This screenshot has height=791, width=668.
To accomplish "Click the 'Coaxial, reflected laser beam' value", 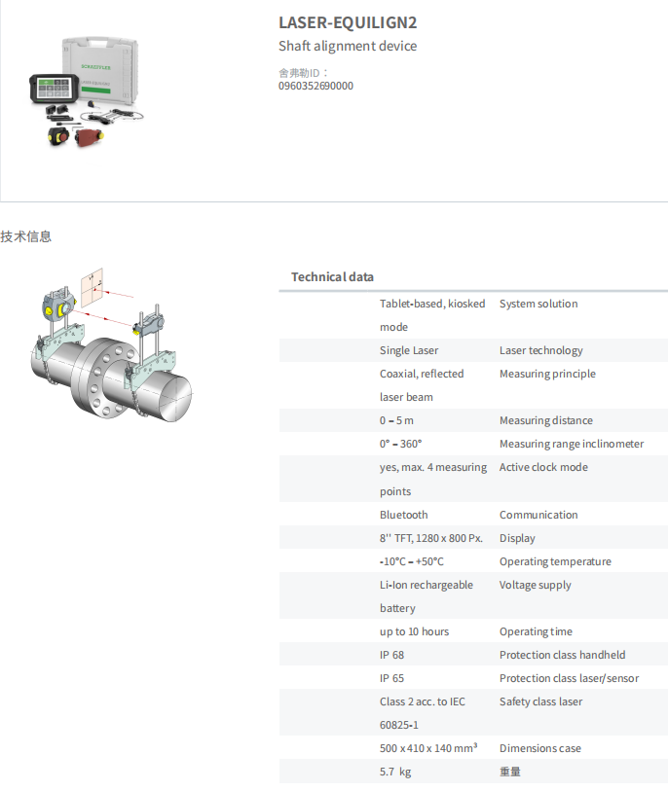I will point(422,385).
